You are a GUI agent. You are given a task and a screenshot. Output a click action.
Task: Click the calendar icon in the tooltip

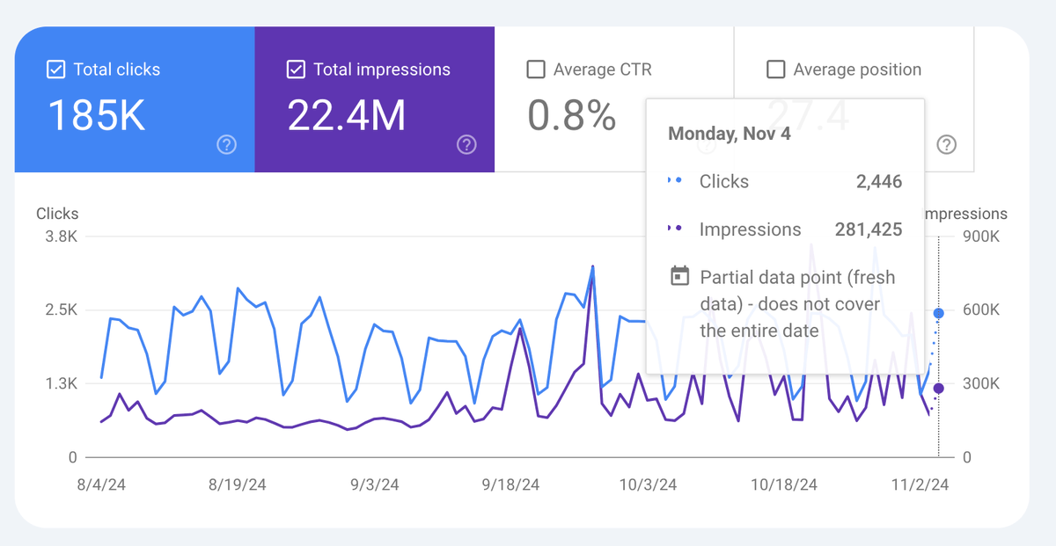(x=678, y=275)
